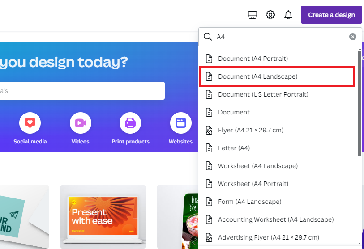Click the Worksheet (A4 Landscape) page icon
Screen dimensions: 364x249
[209, 166]
